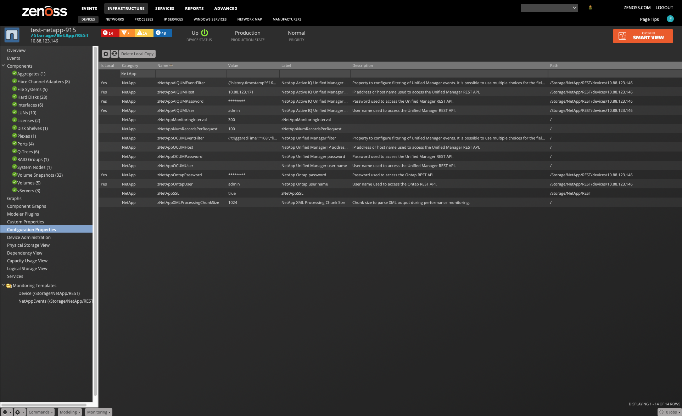Click the Value column filter field
The width and height of the screenshot is (682, 416).
252,74
